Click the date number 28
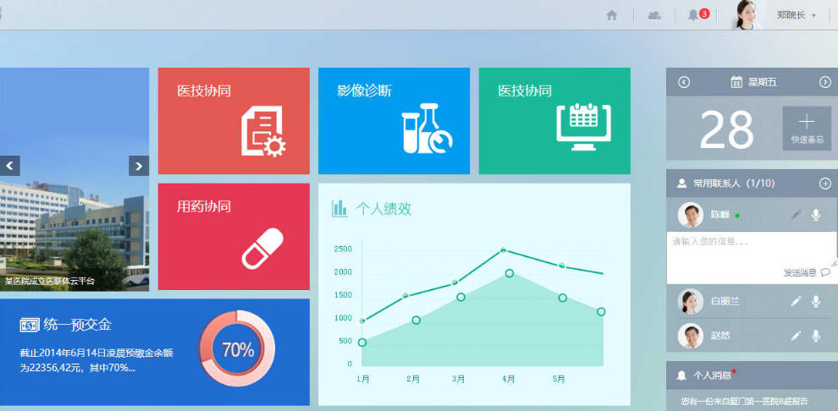Image resolution: width=838 pixels, height=411 pixels. click(726, 129)
